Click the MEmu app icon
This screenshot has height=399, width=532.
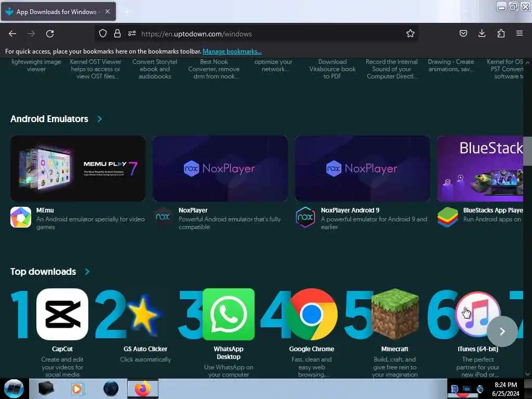point(21,217)
